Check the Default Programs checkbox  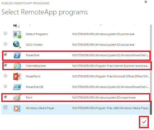pos(5,33)
